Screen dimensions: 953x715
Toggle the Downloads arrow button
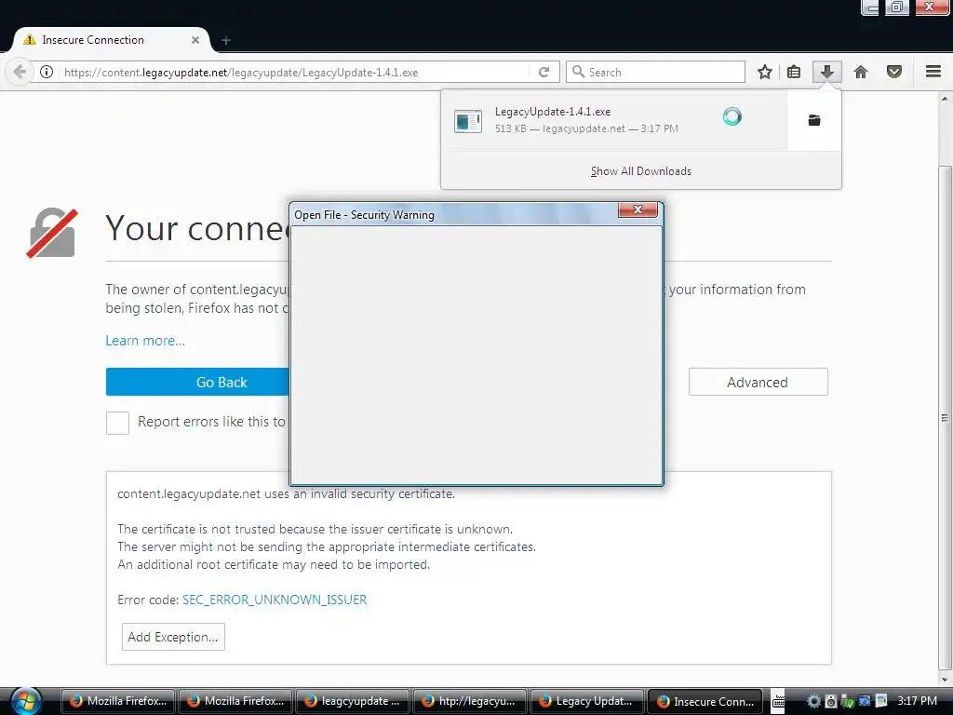(x=826, y=72)
